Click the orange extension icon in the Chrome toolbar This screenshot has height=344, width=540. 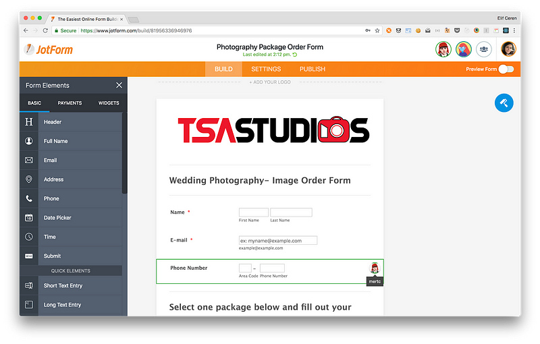pyautogui.click(x=389, y=30)
